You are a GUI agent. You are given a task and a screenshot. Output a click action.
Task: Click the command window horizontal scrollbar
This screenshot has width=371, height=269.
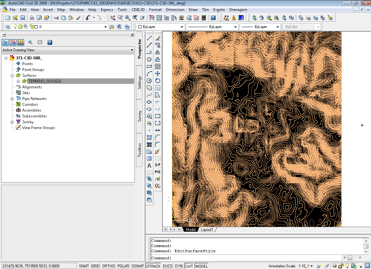coord(352,257)
